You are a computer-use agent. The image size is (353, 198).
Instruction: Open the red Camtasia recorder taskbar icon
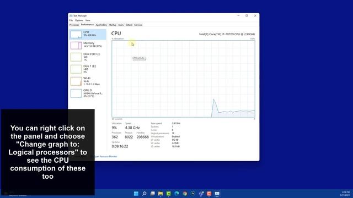point(209,194)
